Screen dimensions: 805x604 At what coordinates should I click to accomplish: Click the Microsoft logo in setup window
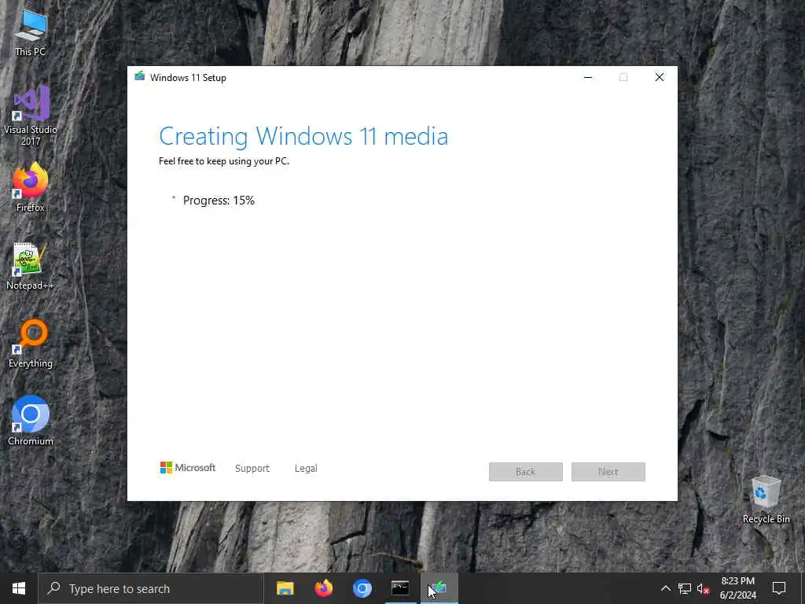coord(188,468)
